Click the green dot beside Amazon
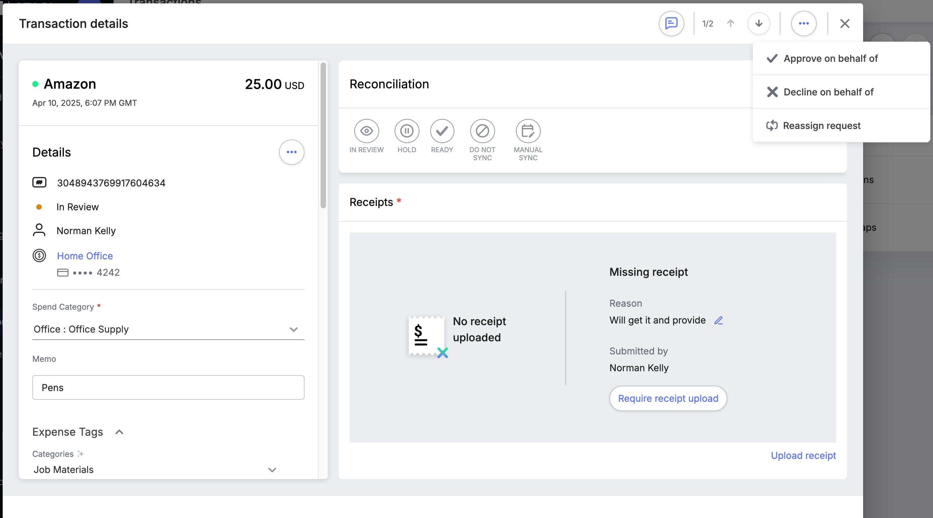 [35, 84]
